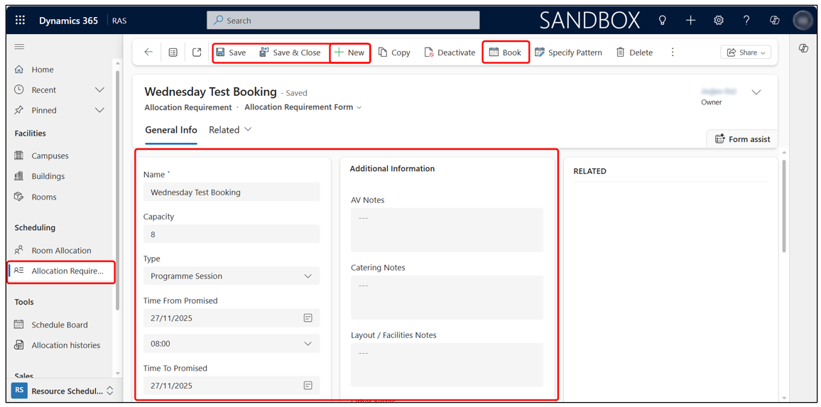
Task: Click Save & Close button
Action: [x=290, y=53]
